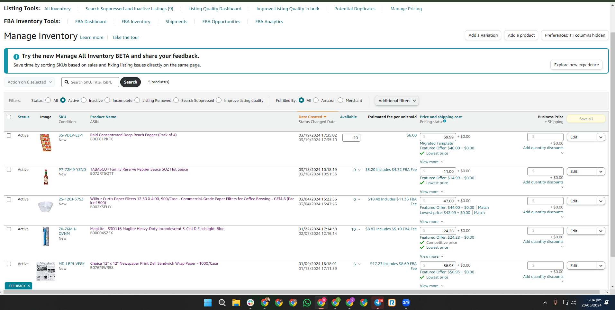The height and width of the screenshot is (310, 615).
Task: Go to Listing Quality Dashboard
Action: 215,9
